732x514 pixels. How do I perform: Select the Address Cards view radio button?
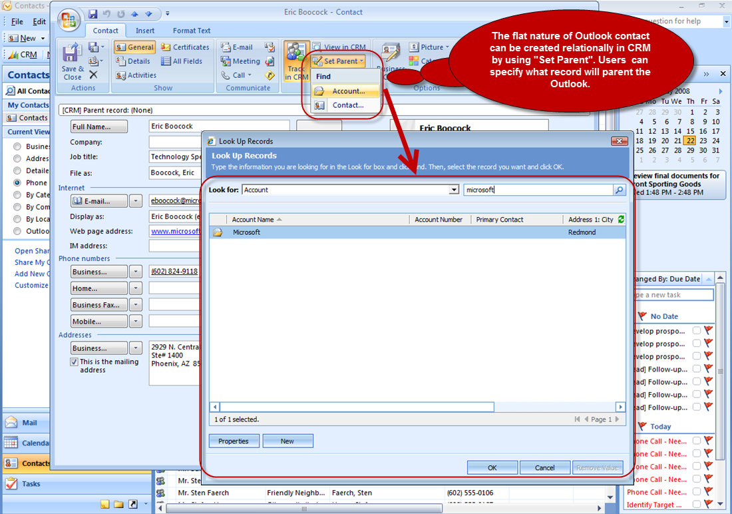point(17,158)
